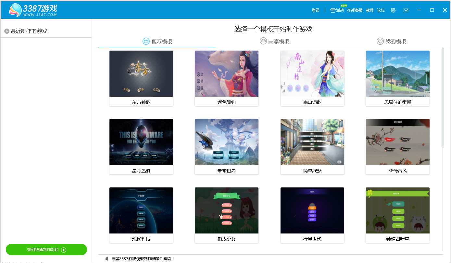Select the 俏皮少女 template thumbnail
451x263 pixels.
[227, 210]
